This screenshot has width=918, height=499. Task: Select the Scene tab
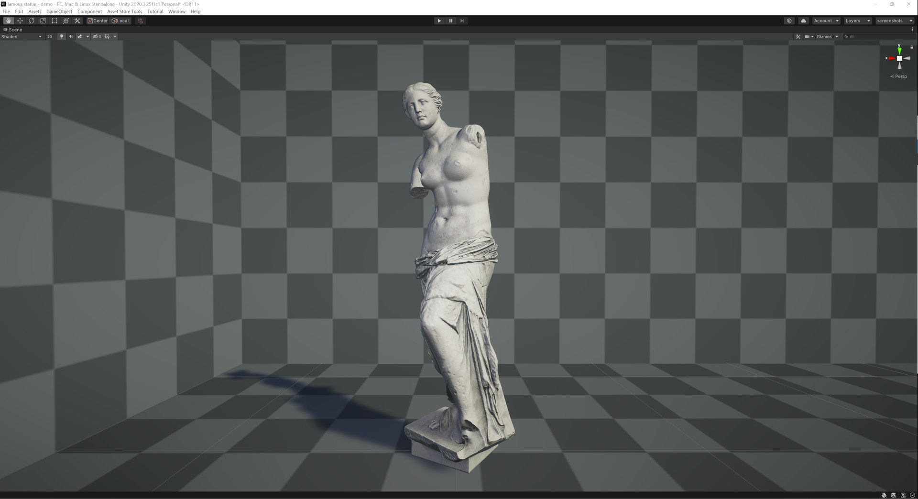pos(13,30)
